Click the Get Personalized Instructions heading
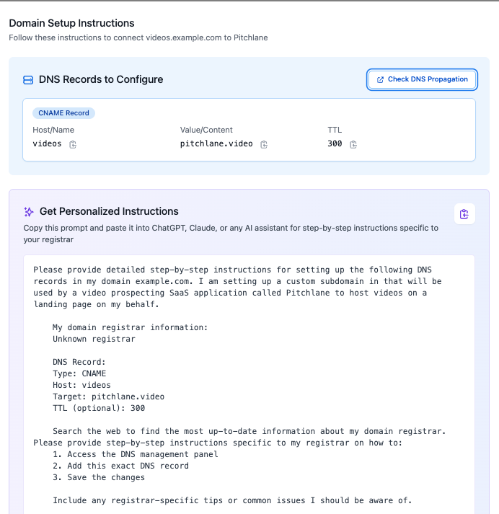499x514 pixels. pos(109,211)
